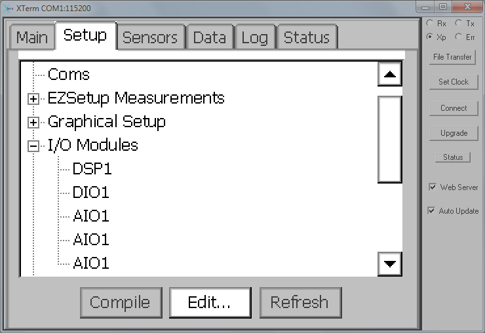Open the Log tab
Viewport: 485px width, 333px height.
click(x=254, y=37)
